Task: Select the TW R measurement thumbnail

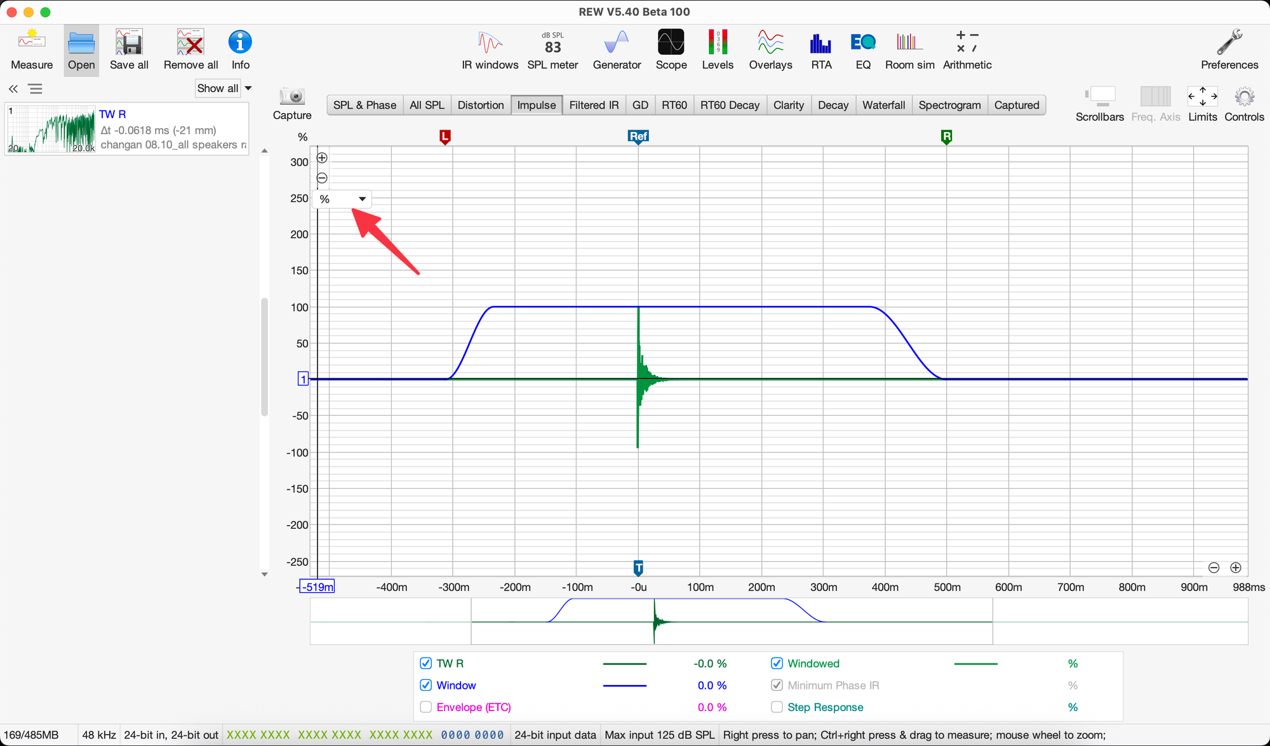Action: (x=51, y=130)
